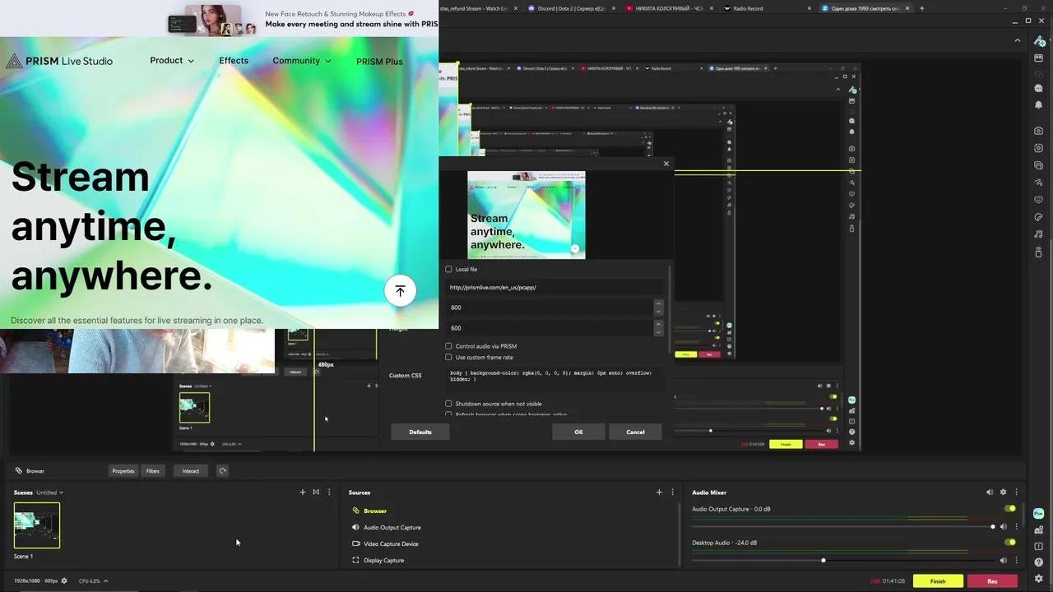Click Filters button for Browser source
This screenshot has width=1053, height=592.
152,470
